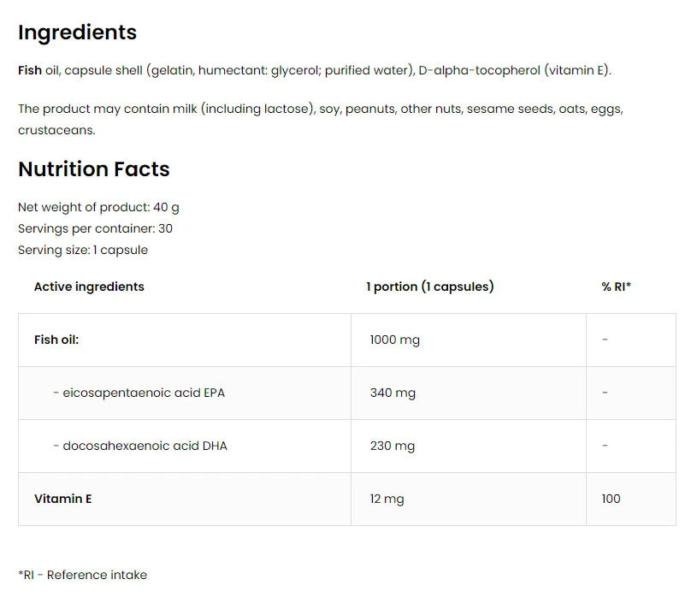The height and width of the screenshot is (609, 697).
Task: Click 'Servings per container: 30' text
Action: point(95,228)
